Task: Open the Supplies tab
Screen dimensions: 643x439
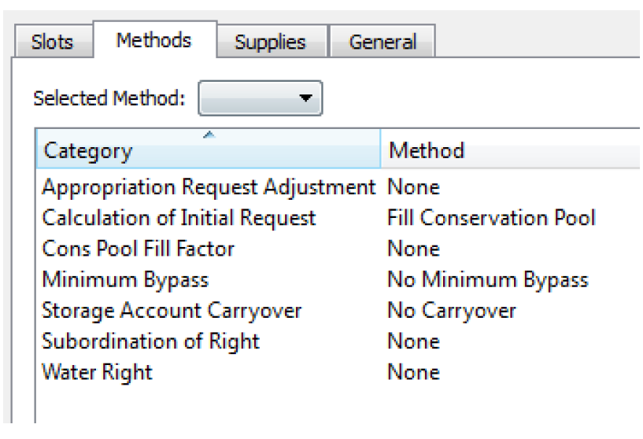Action: pos(270,42)
